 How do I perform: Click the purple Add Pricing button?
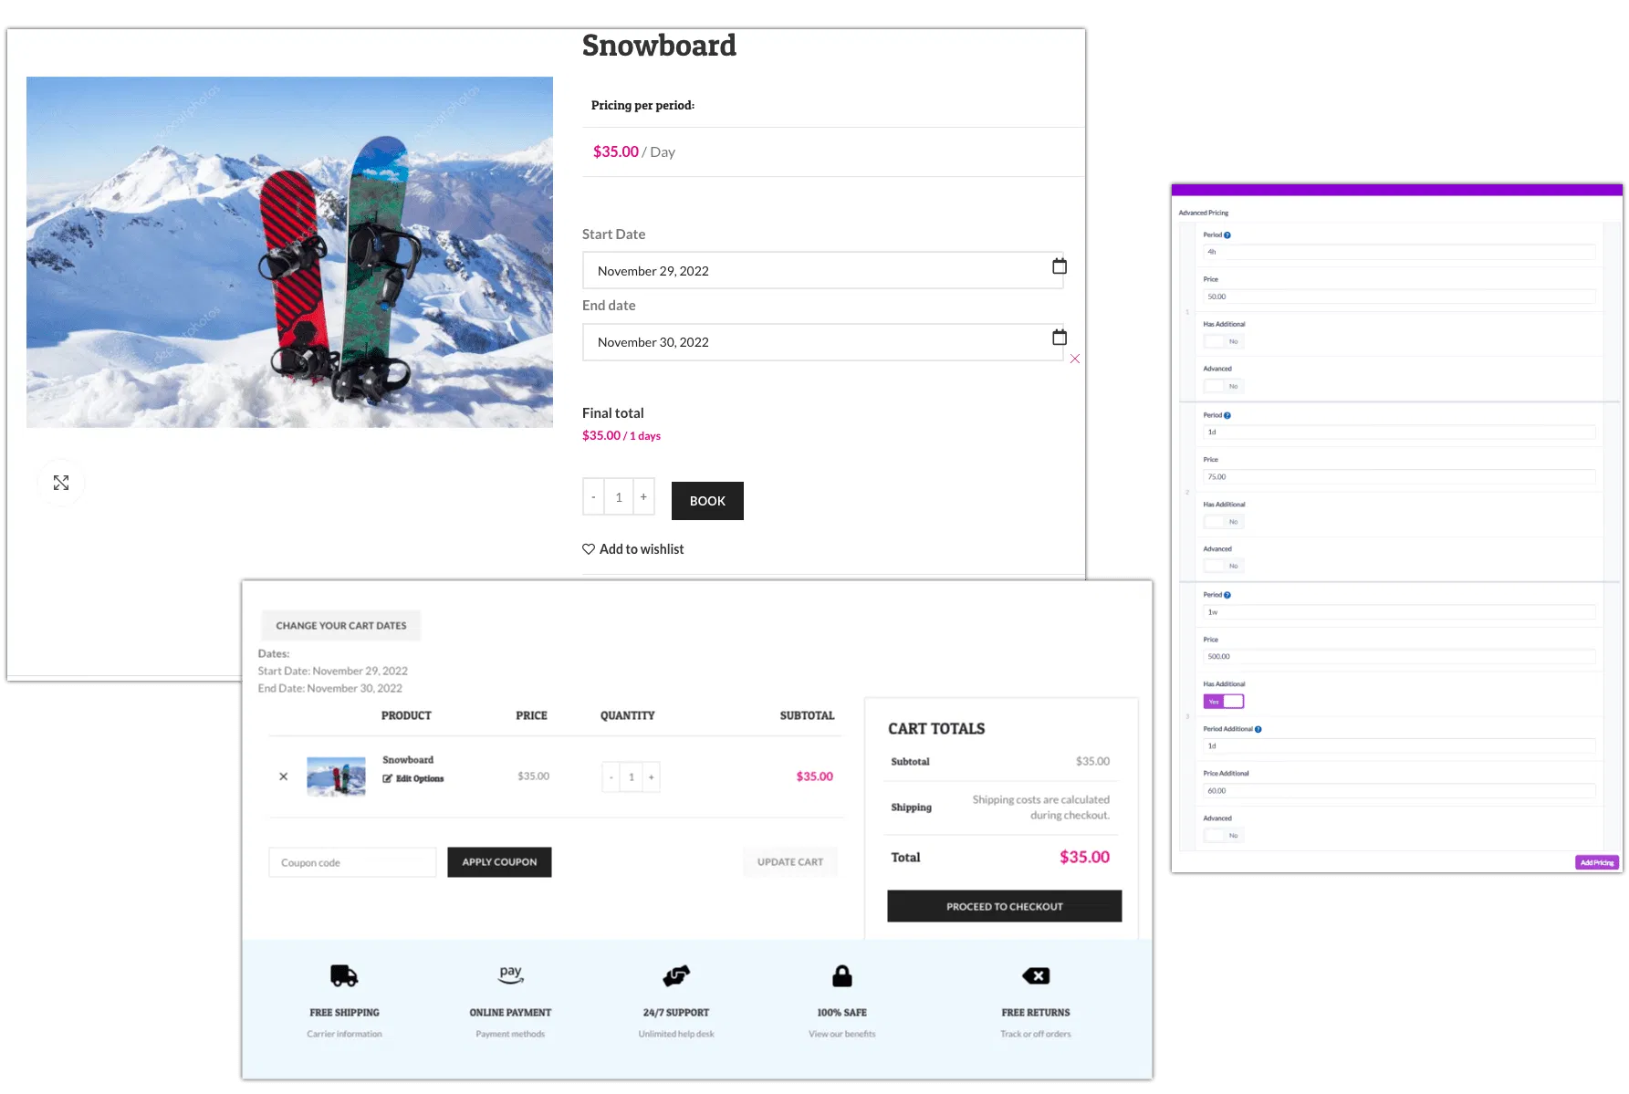coord(1596,862)
